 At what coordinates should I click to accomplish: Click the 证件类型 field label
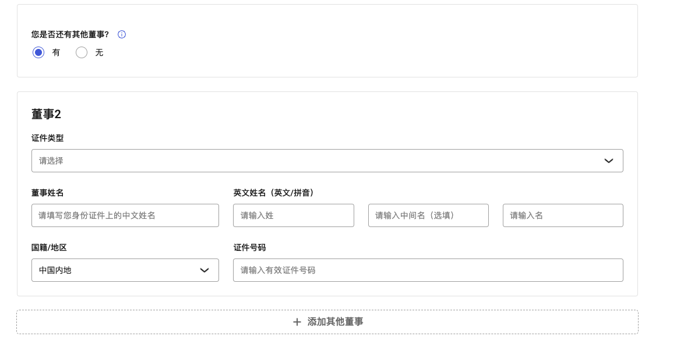(48, 138)
